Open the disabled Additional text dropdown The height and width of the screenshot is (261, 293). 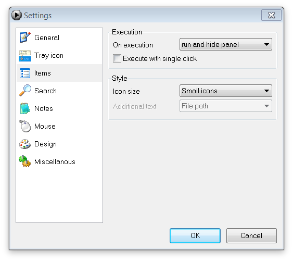pyautogui.click(x=225, y=106)
